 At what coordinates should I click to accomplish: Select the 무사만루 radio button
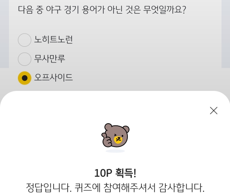pos(25,59)
